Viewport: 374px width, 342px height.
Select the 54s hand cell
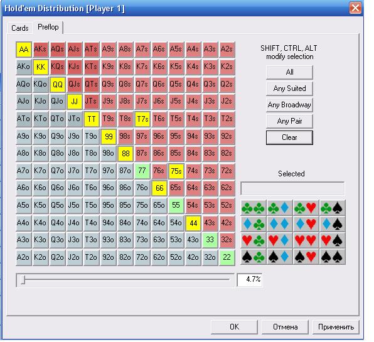193,205
